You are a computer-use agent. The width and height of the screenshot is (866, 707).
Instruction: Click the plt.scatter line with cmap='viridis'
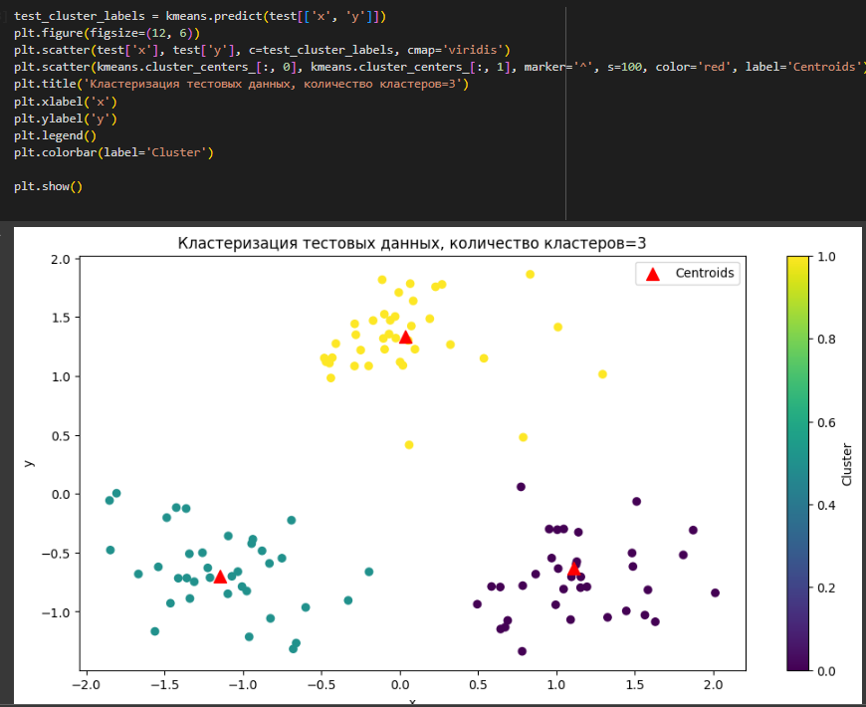pos(263,50)
